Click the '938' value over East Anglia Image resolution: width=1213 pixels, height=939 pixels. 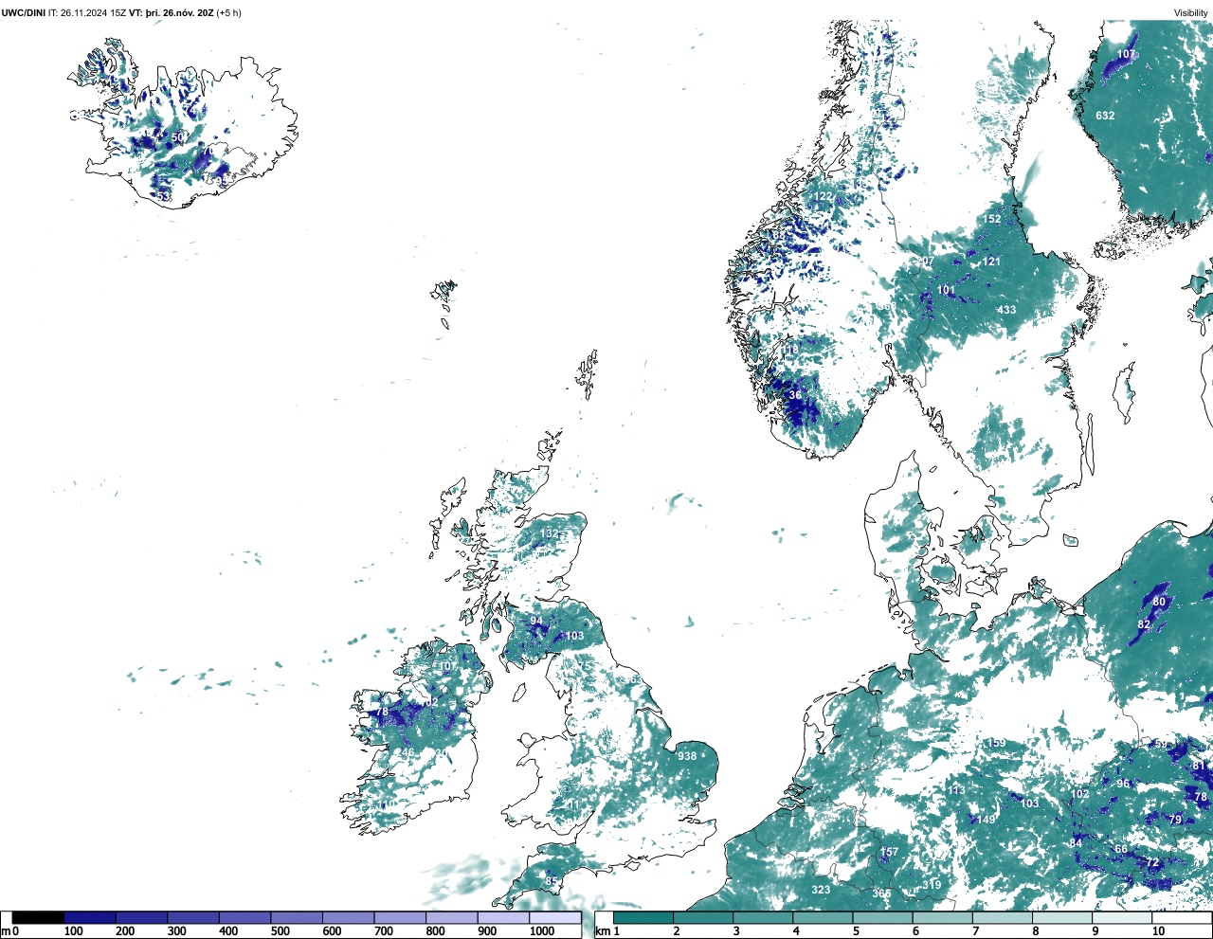click(x=687, y=756)
